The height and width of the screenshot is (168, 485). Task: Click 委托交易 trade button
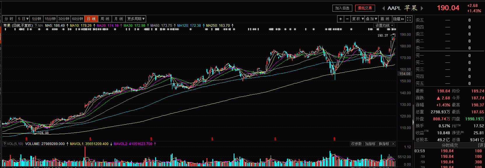pyautogui.click(x=365, y=8)
